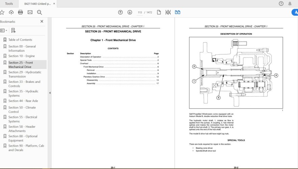
Task: Print the document using printer icon
Action: pos(20,13)
